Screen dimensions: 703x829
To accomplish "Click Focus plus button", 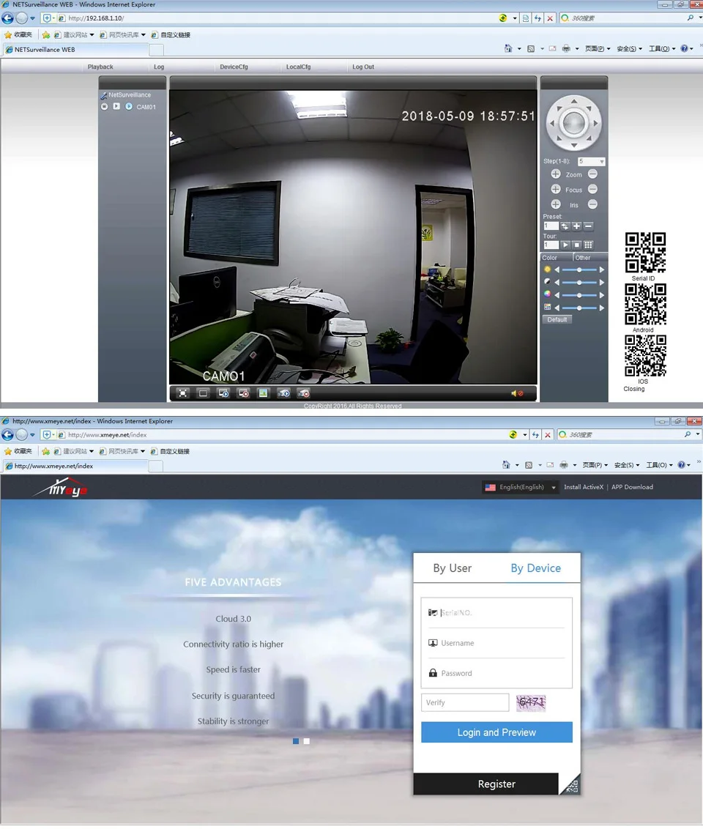I will tap(556, 189).
